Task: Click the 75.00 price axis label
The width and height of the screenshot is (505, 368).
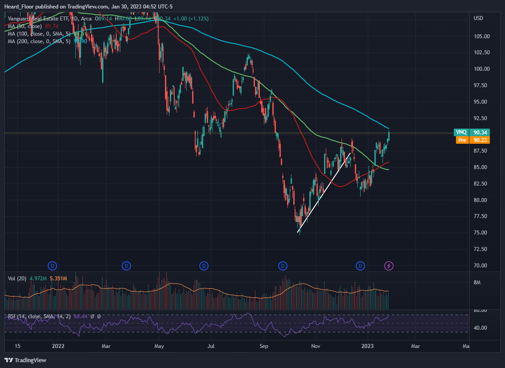Action: click(x=480, y=232)
